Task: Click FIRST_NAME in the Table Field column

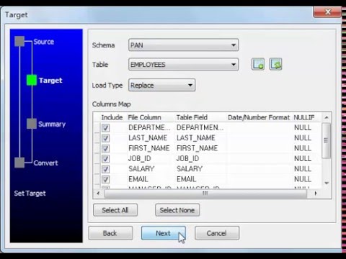Action: 197,148
